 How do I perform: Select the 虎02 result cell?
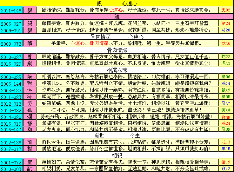coord(226,10)
